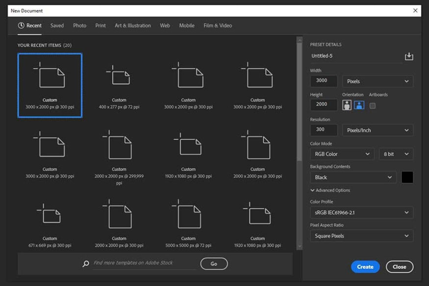Click the recent items scrollbar up arrow
Viewport: 429px width, 286px height.
click(299, 40)
